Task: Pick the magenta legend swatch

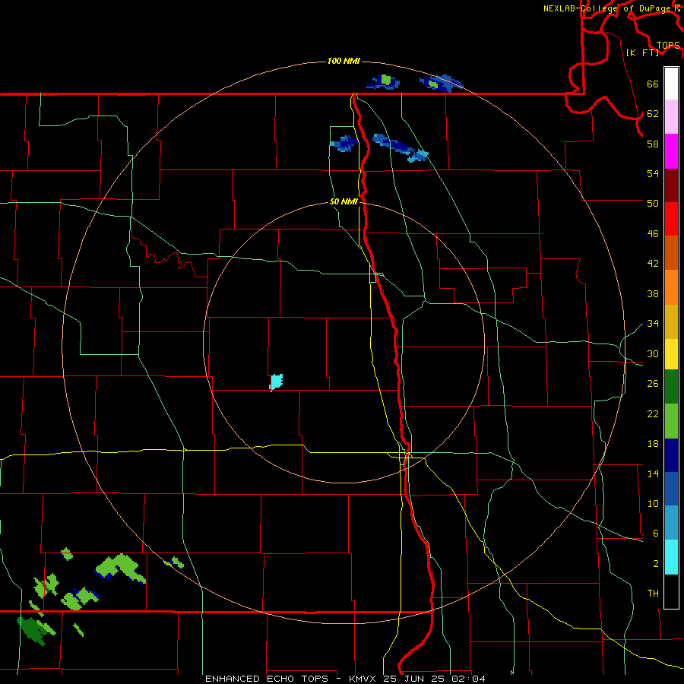Action: coord(671,151)
